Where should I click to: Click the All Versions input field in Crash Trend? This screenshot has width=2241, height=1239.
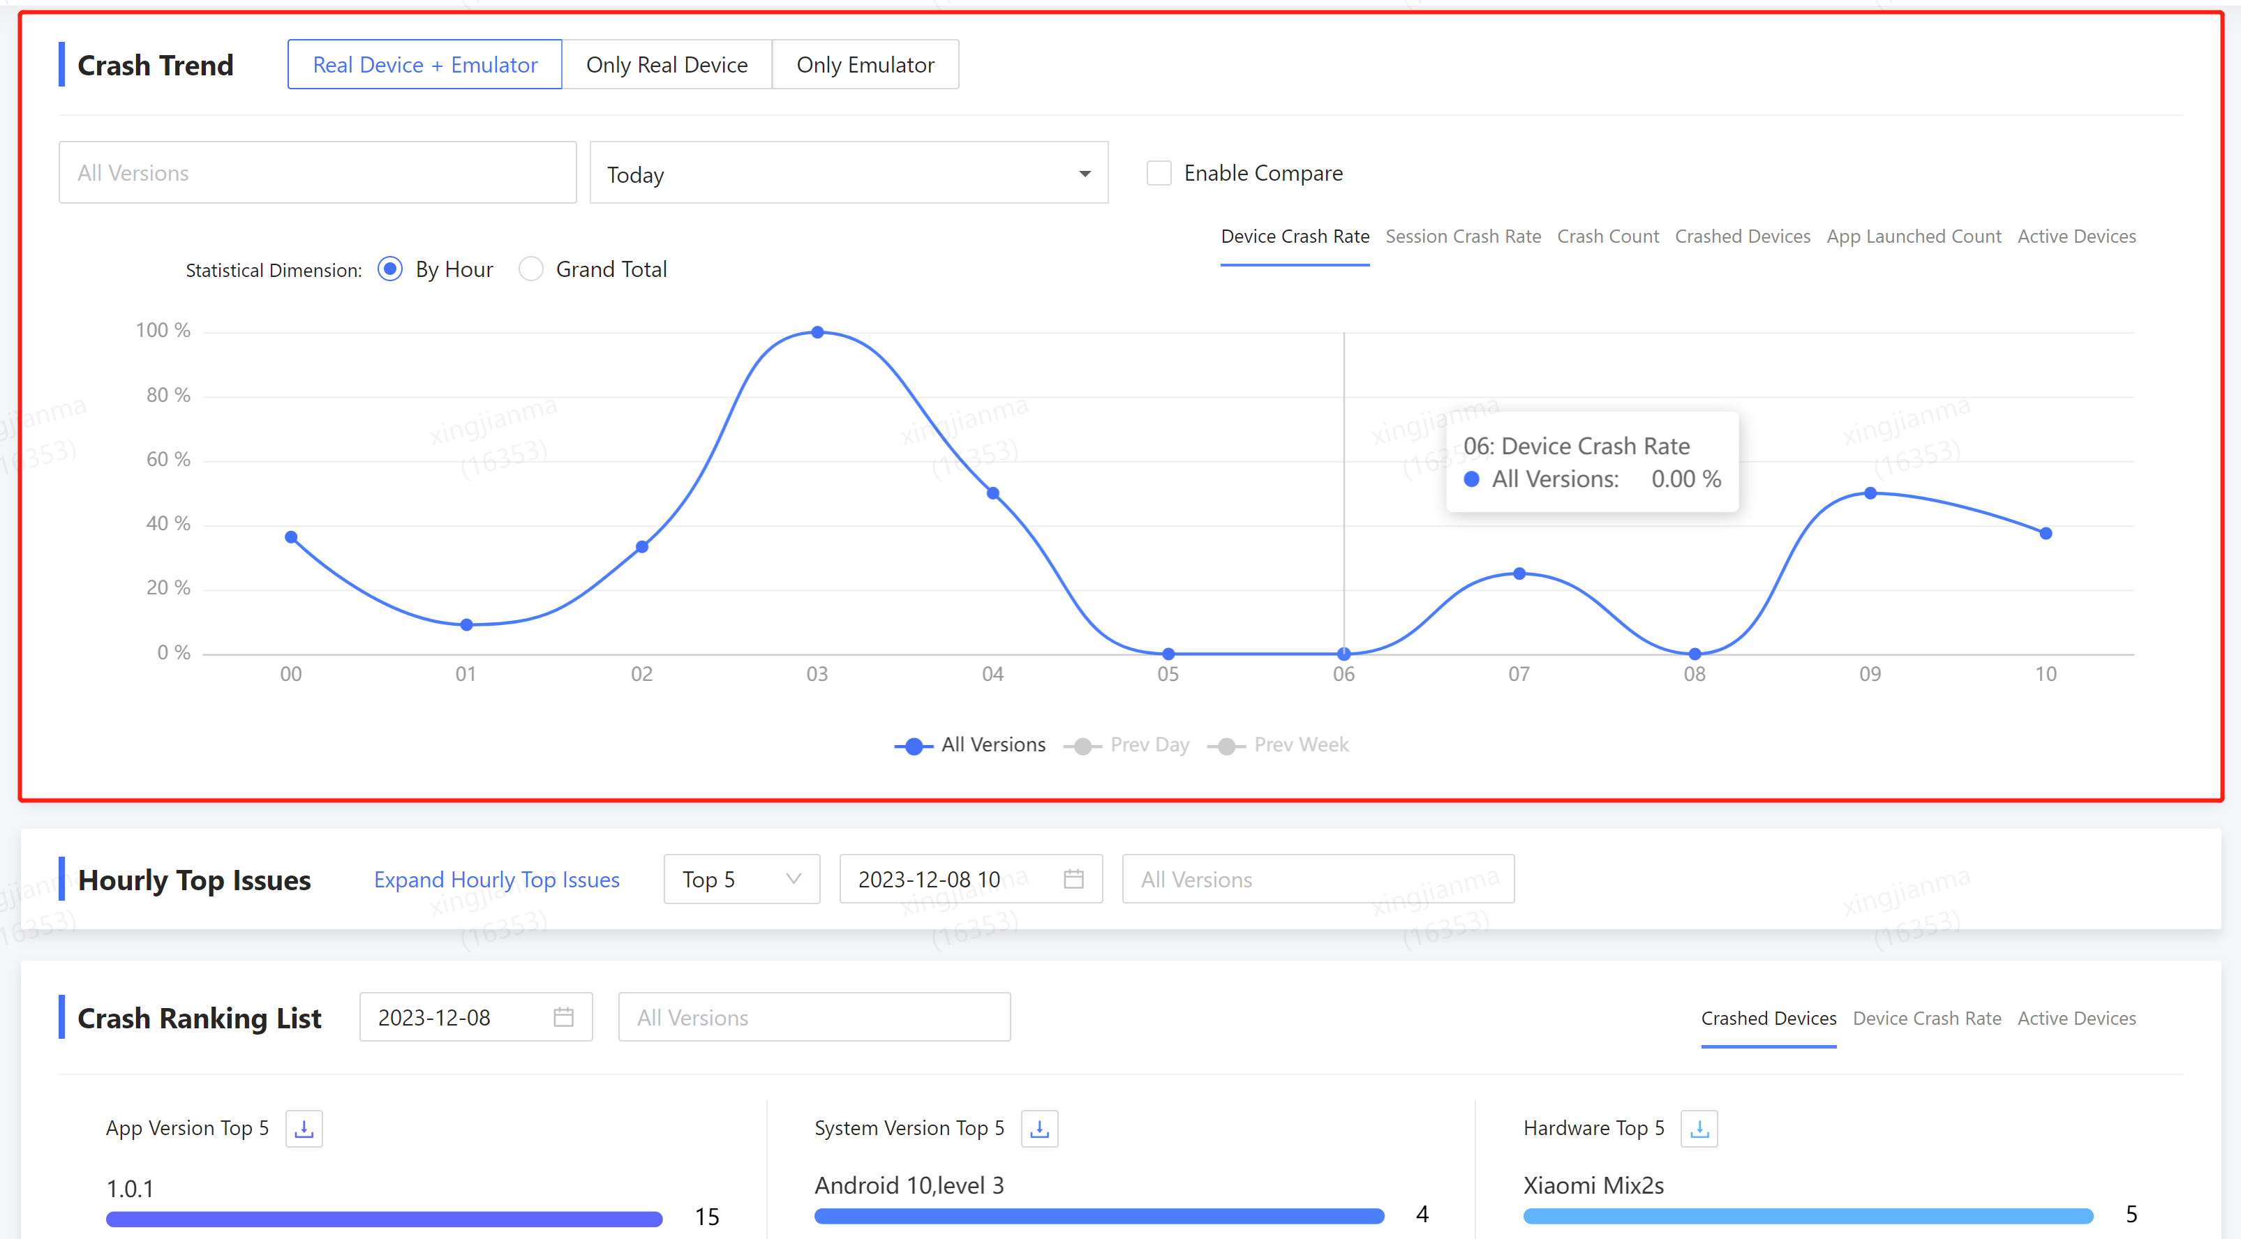(x=313, y=172)
